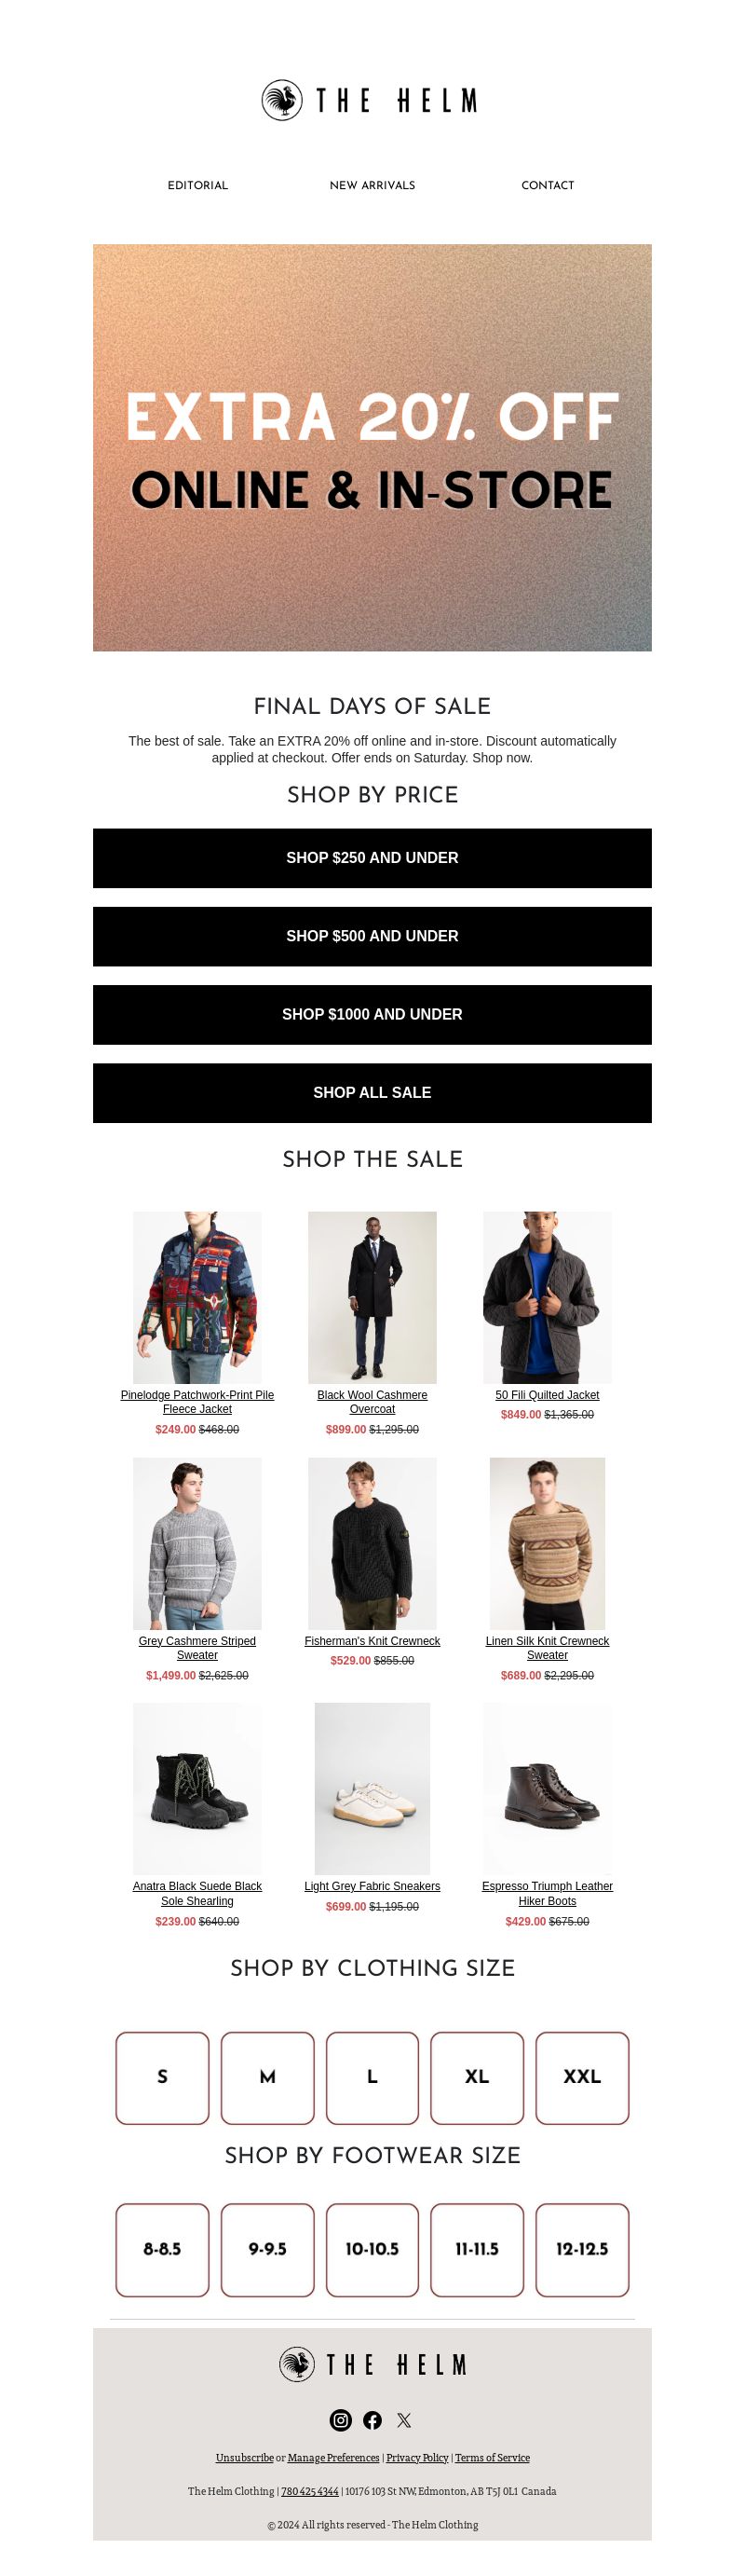Open Pinelodge Patchwork-Print Pile Fleece Jacket link
745x2576 pixels.
(x=197, y=1402)
